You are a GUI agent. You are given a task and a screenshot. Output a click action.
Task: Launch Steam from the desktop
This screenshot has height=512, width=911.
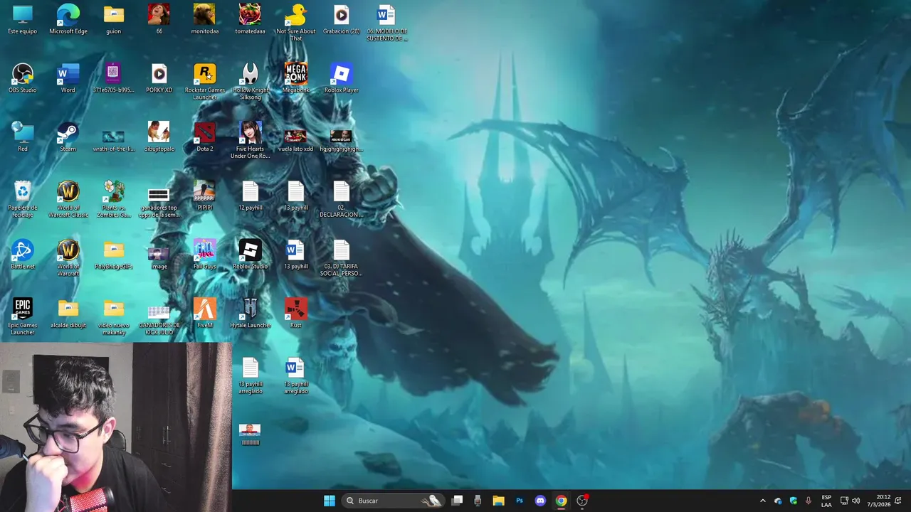pyautogui.click(x=68, y=137)
